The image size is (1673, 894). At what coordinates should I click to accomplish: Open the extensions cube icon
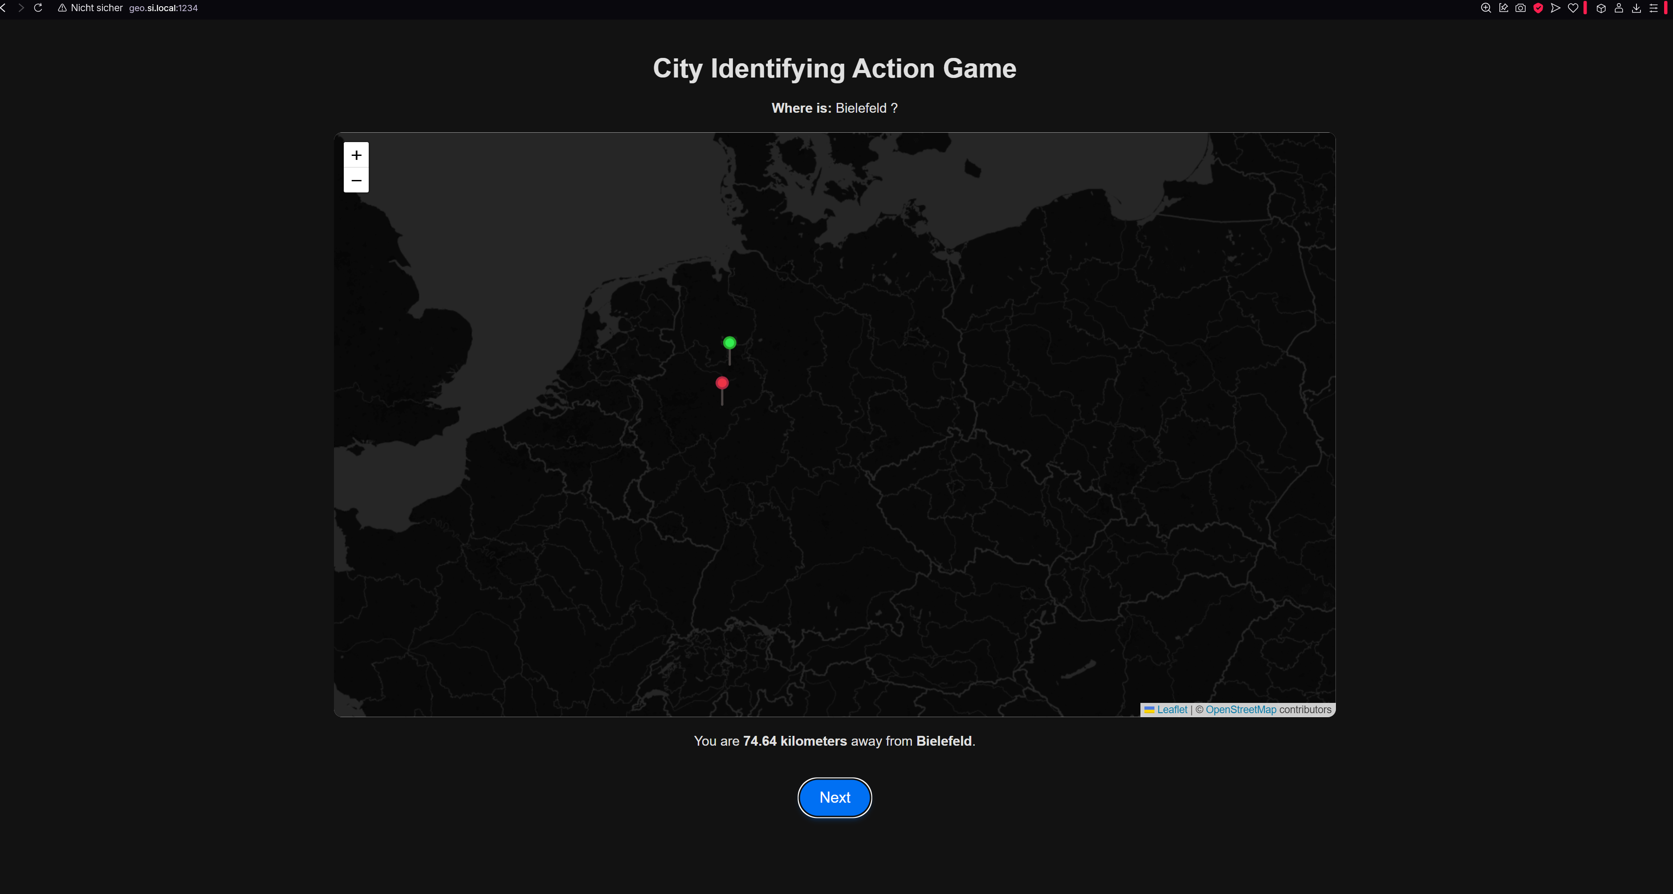1601,8
